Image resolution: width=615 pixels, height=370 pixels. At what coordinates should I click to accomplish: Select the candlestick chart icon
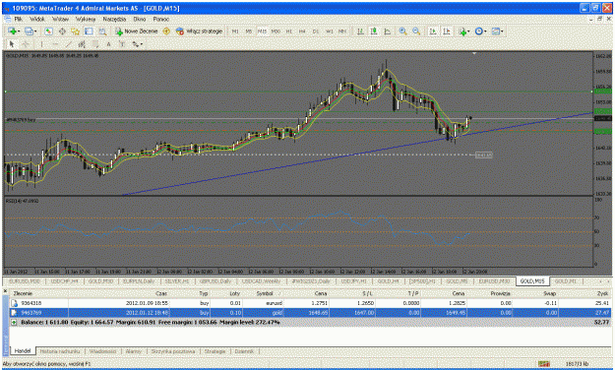pyautogui.click(x=374, y=31)
